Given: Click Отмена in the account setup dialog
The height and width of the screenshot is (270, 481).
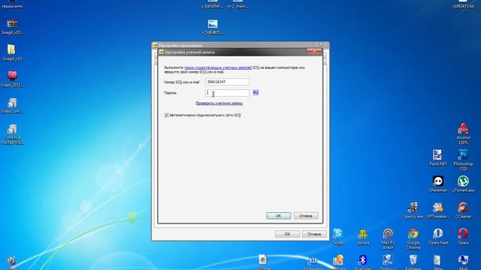Looking at the screenshot, I should [306, 216].
